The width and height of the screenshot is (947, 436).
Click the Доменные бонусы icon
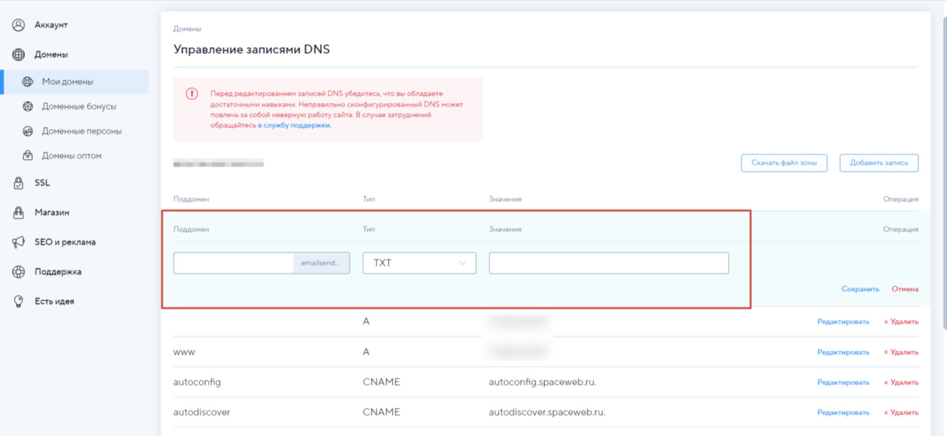pyautogui.click(x=28, y=106)
